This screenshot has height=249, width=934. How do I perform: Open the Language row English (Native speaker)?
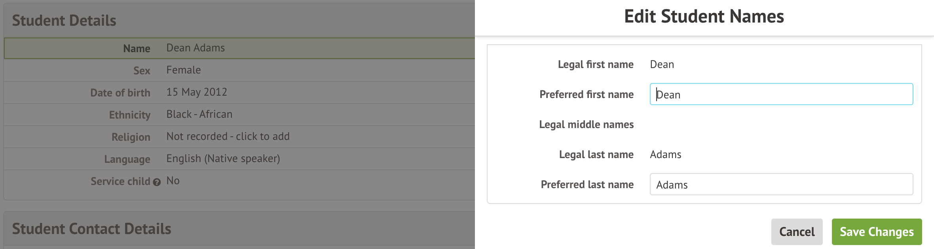coord(223,159)
